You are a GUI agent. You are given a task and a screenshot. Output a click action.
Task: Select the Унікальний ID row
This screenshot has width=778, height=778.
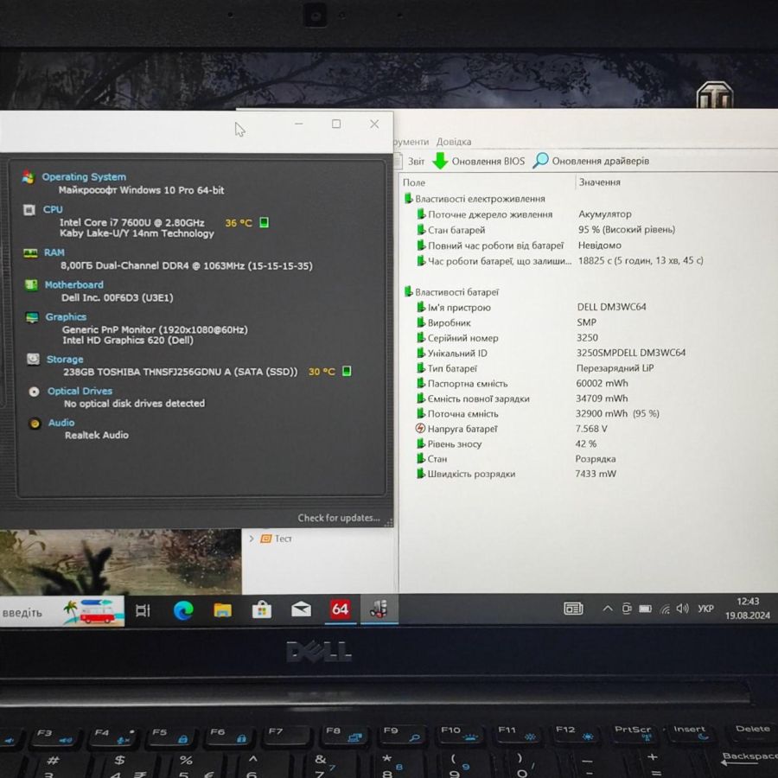tap(551, 353)
